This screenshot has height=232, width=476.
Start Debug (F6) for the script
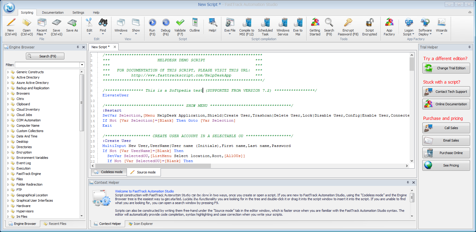[166, 27]
